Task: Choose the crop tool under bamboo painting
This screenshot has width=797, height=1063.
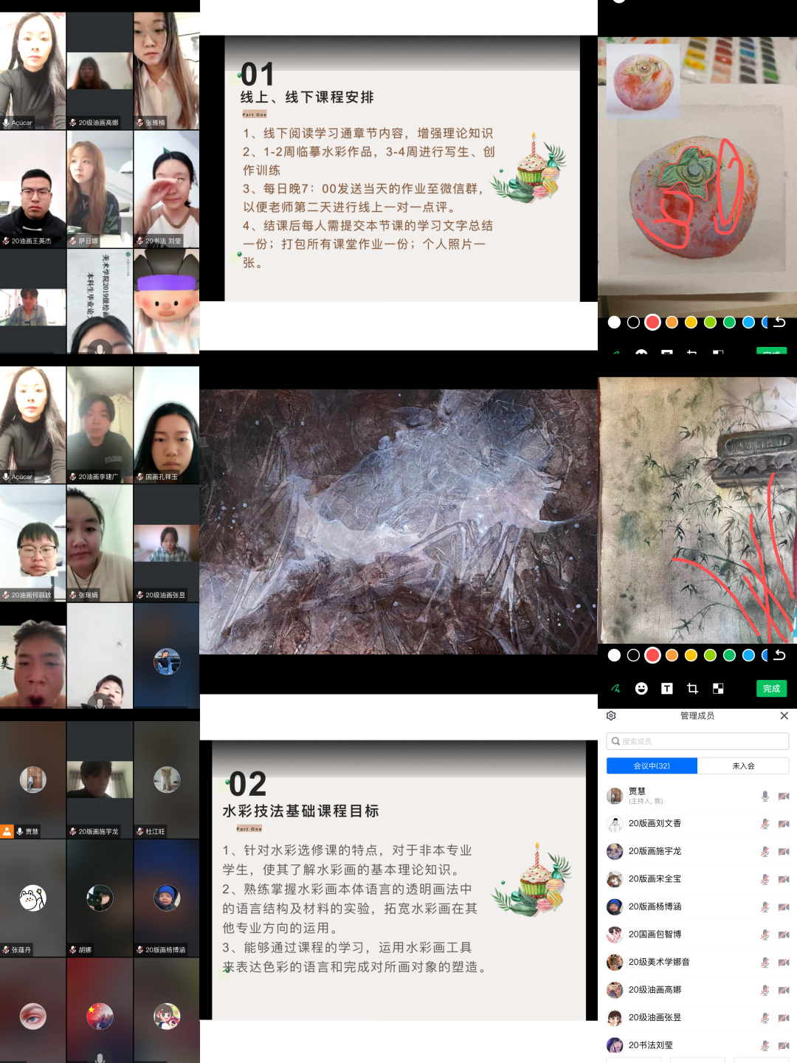Action: pos(692,689)
